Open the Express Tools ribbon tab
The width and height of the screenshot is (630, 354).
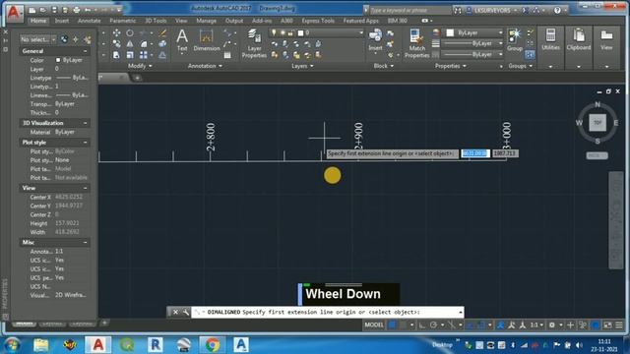(318, 21)
